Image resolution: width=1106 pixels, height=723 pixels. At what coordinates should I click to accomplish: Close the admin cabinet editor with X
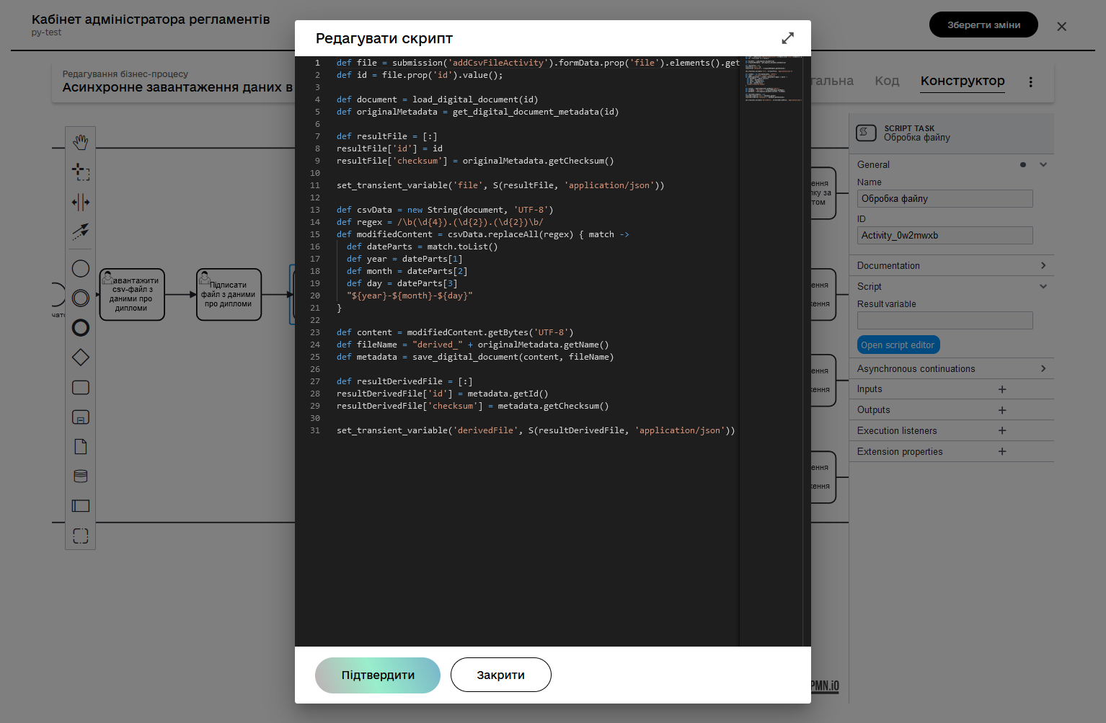(x=1061, y=27)
